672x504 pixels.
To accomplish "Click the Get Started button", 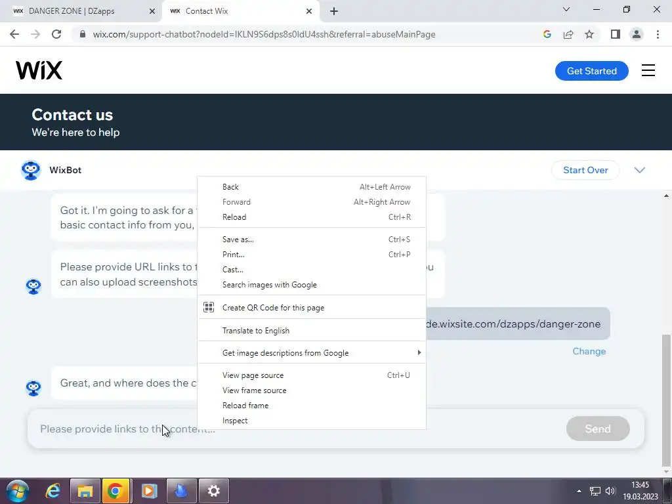I will 591,71.
